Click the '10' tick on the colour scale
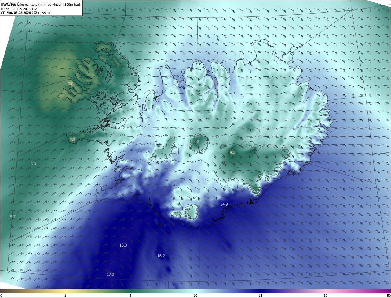 click(x=195, y=296)
